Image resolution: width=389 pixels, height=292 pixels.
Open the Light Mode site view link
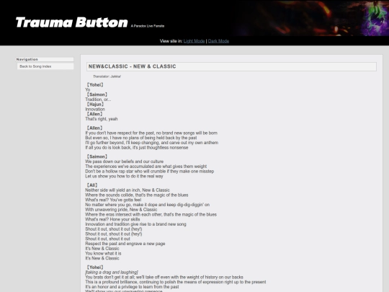tap(194, 41)
